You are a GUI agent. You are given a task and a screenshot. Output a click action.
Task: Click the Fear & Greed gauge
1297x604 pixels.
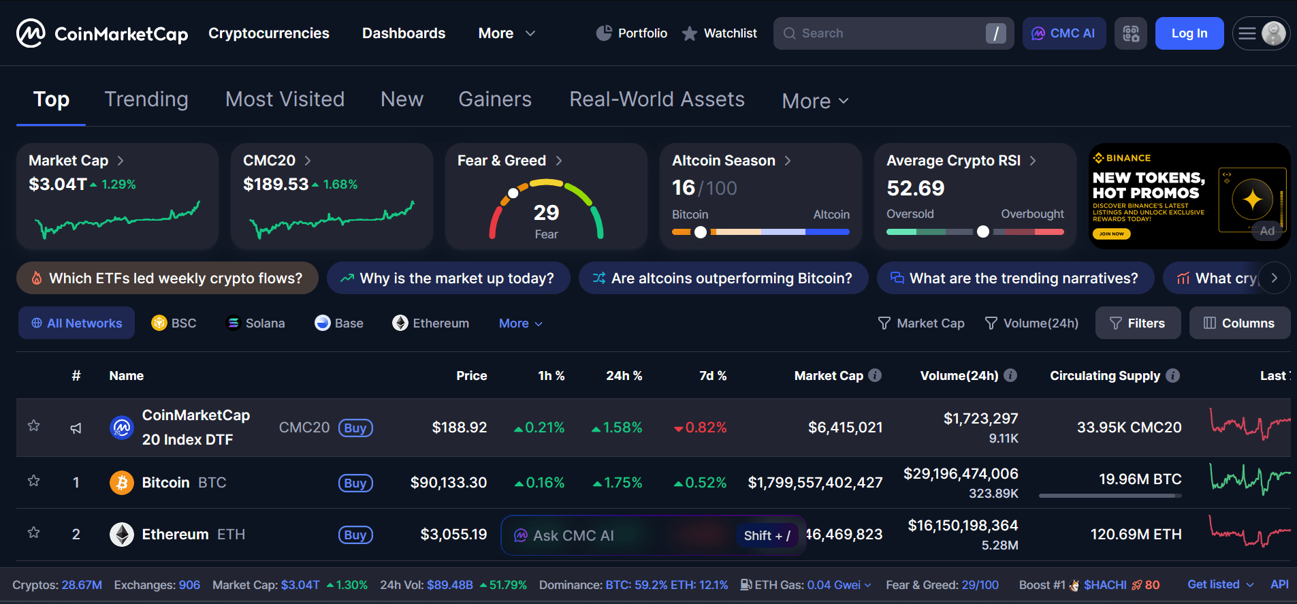(x=546, y=209)
